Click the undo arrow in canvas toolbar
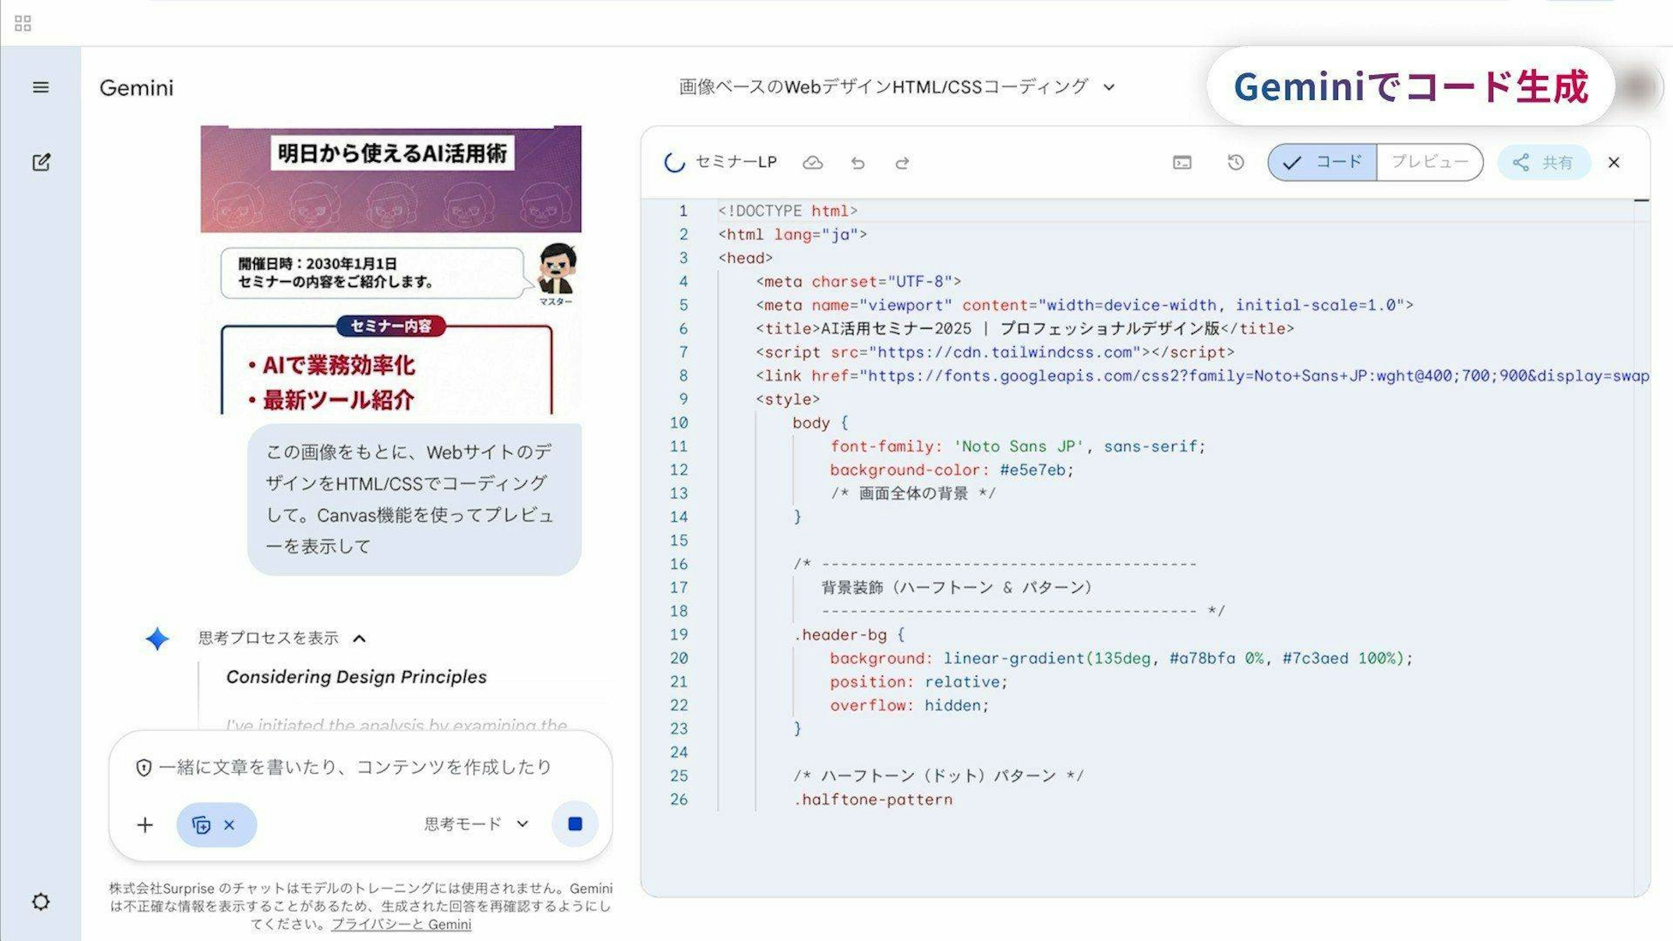The image size is (1673, 941). pos(857,162)
